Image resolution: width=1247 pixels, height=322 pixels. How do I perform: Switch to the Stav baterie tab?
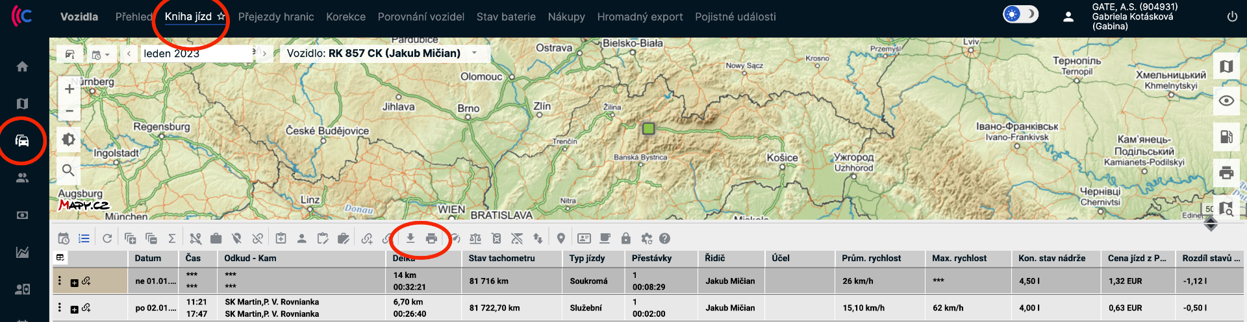(505, 17)
